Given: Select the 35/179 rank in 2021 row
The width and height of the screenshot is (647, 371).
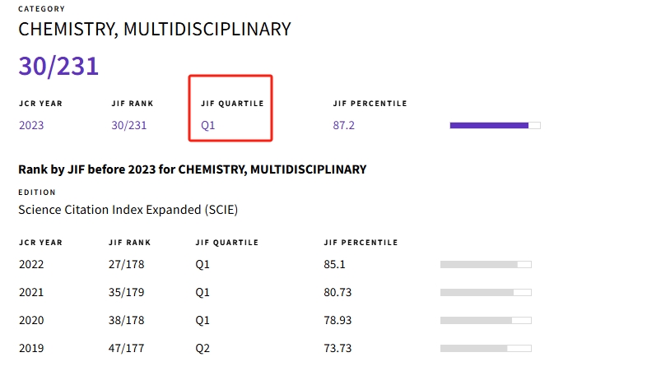Looking at the screenshot, I should pyautogui.click(x=126, y=293).
